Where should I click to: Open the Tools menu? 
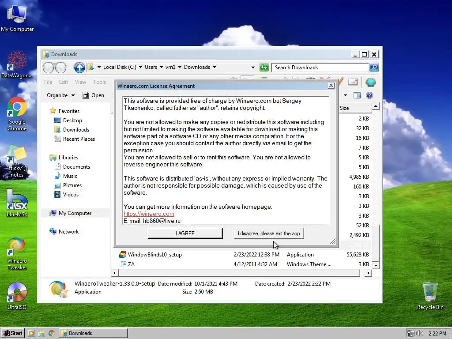click(x=99, y=82)
